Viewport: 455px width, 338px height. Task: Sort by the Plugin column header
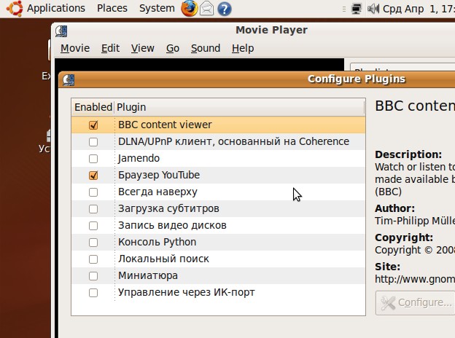click(x=239, y=107)
